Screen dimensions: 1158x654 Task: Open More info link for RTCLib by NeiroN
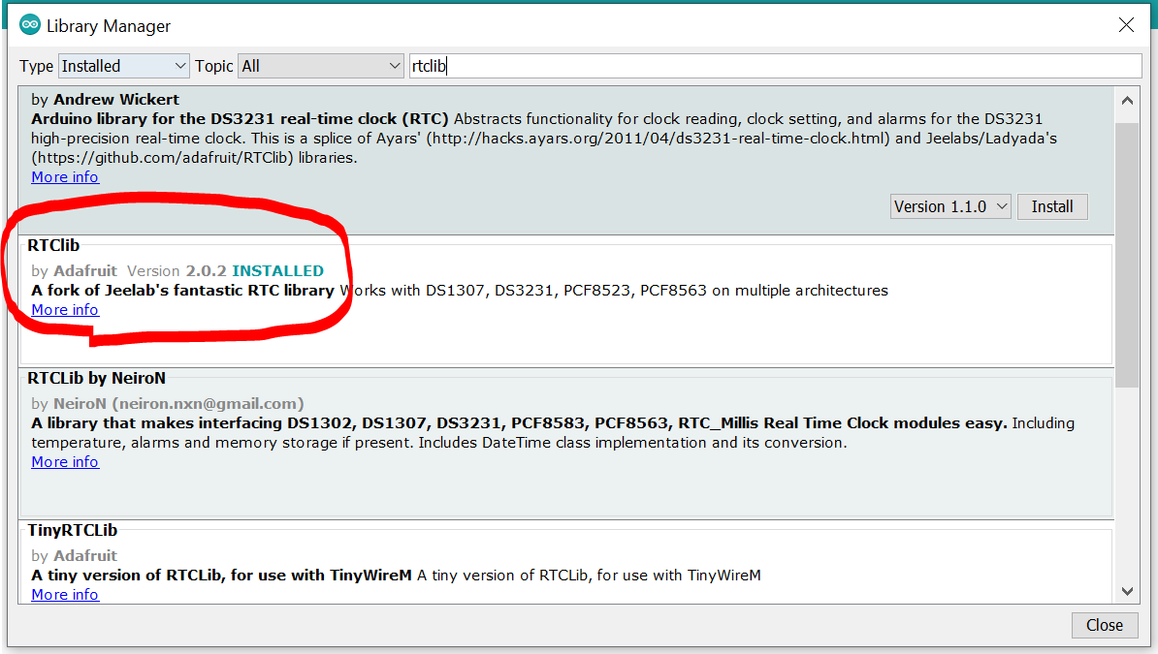pos(65,462)
